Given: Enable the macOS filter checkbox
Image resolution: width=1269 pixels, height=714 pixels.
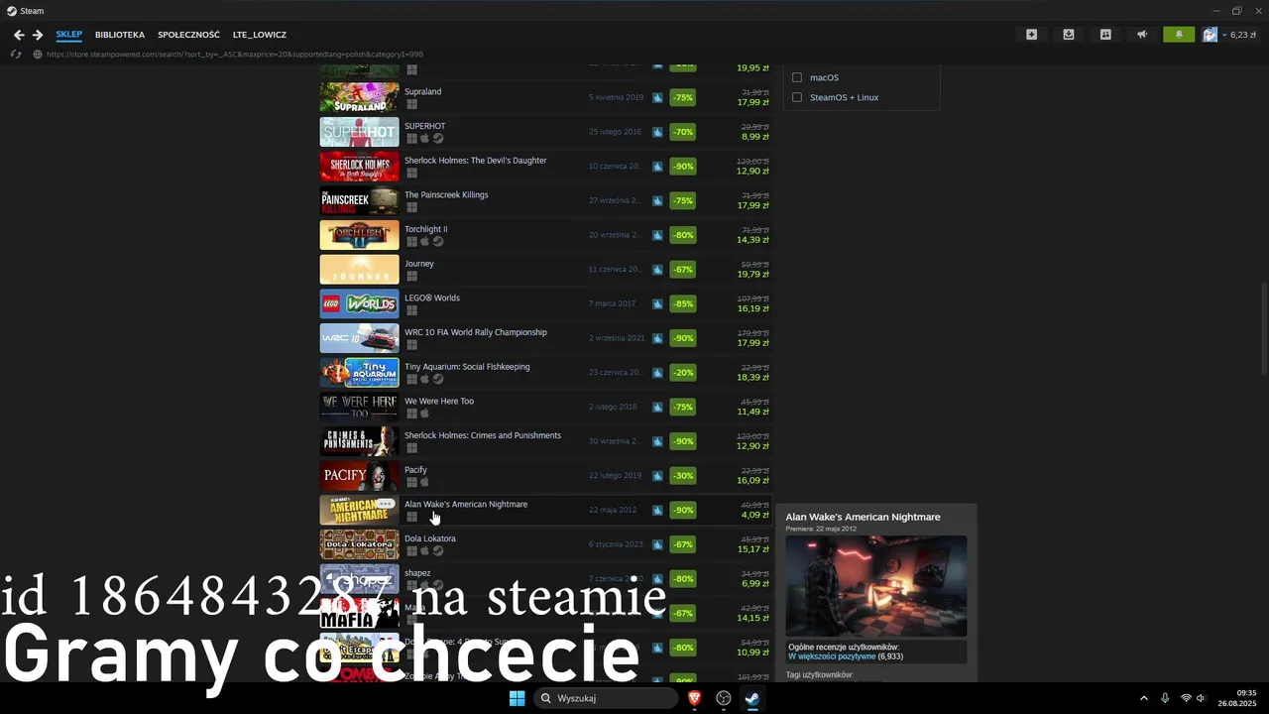Looking at the screenshot, I should pyautogui.click(x=796, y=77).
